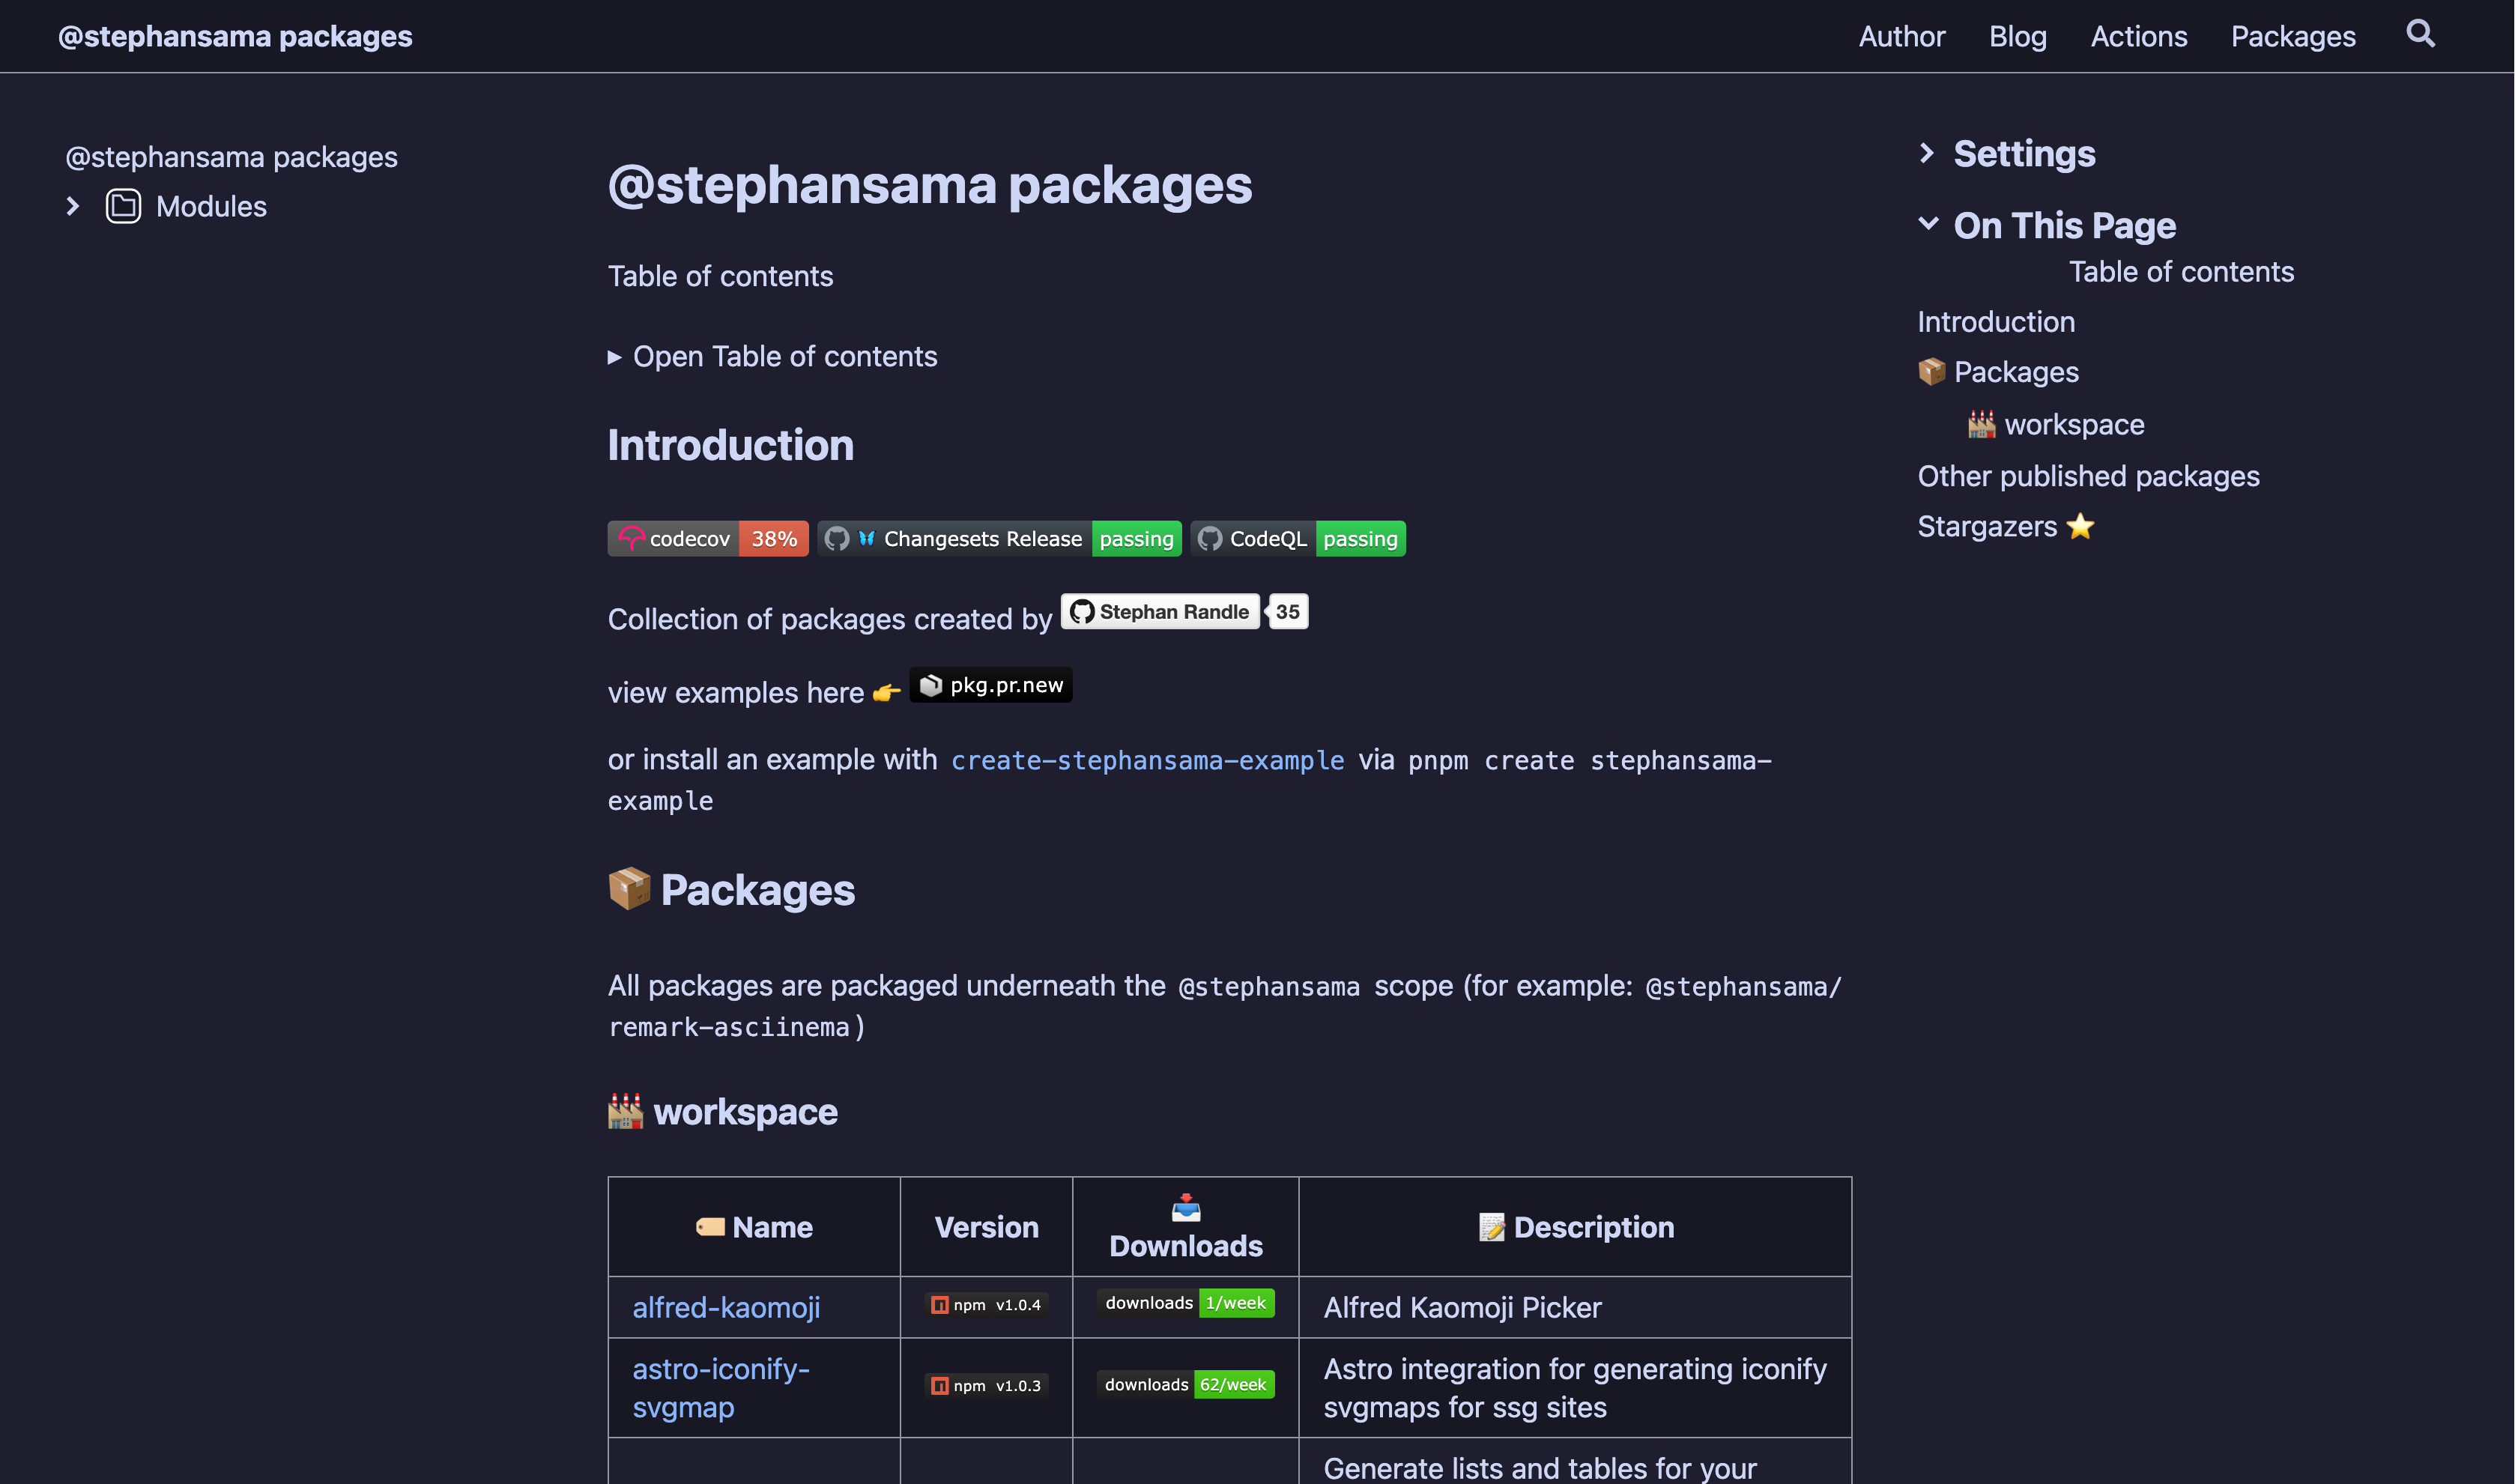Click the codecov 38% badge

[707, 539]
